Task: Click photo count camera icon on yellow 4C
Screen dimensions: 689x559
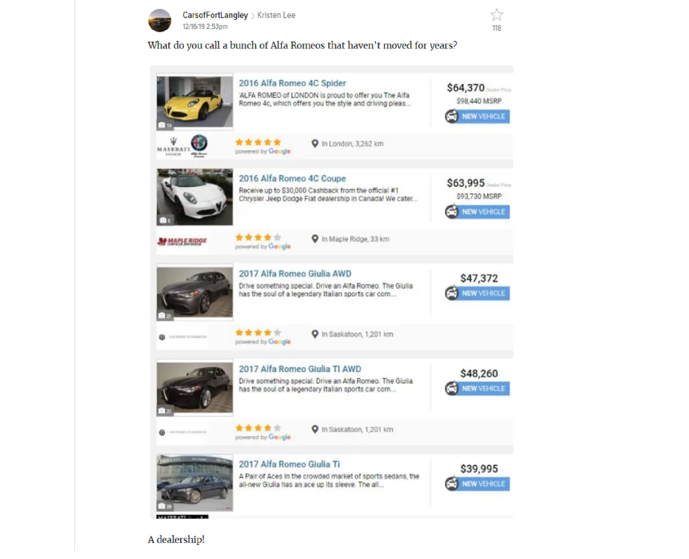Action: pyautogui.click(x=162, y=125)
